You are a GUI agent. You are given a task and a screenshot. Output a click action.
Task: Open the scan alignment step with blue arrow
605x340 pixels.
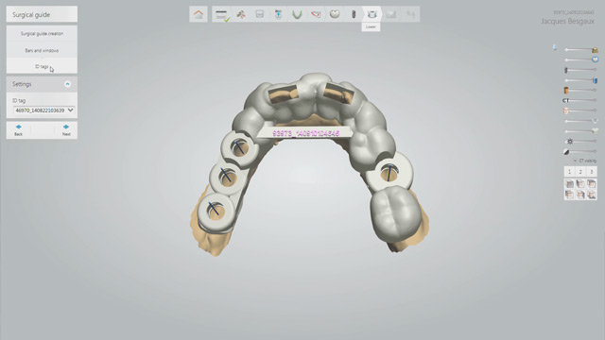click(278, 15)
